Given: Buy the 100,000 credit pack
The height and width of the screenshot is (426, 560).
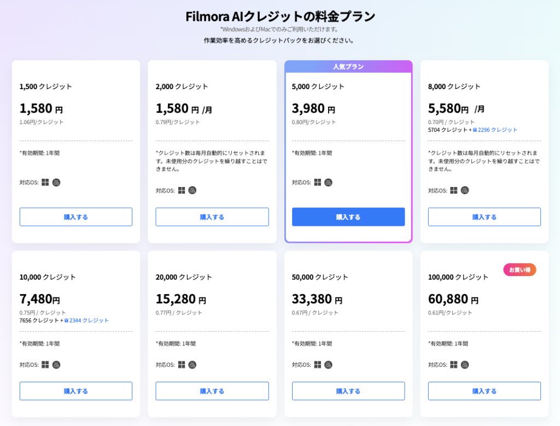Looking at the screenshot, I should (484, 391).
